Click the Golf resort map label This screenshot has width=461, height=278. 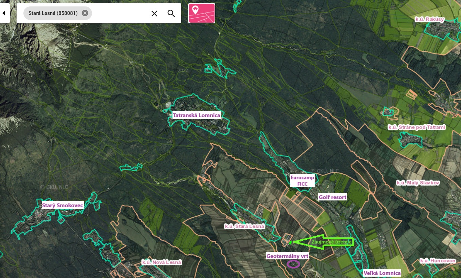[332, 197]
